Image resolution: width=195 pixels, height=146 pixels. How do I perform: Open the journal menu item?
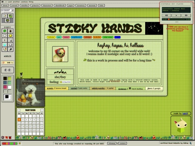coord(14,5)
